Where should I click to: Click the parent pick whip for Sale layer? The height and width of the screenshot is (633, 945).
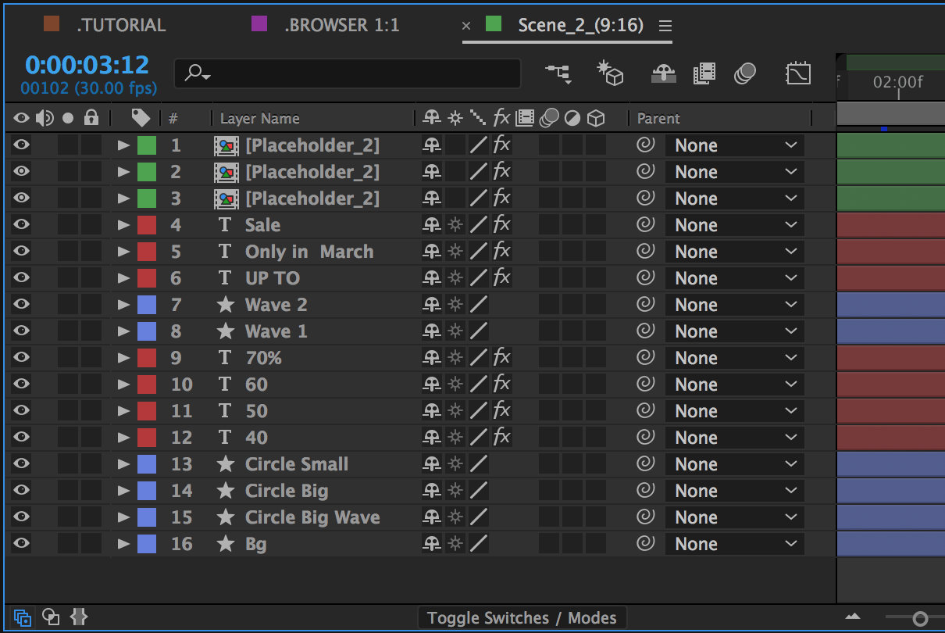click(645, 225)
